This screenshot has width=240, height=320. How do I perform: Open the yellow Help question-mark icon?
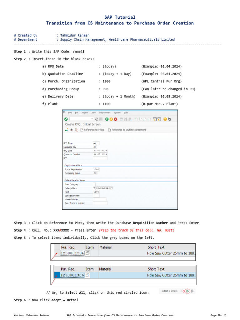coord(165,119)
